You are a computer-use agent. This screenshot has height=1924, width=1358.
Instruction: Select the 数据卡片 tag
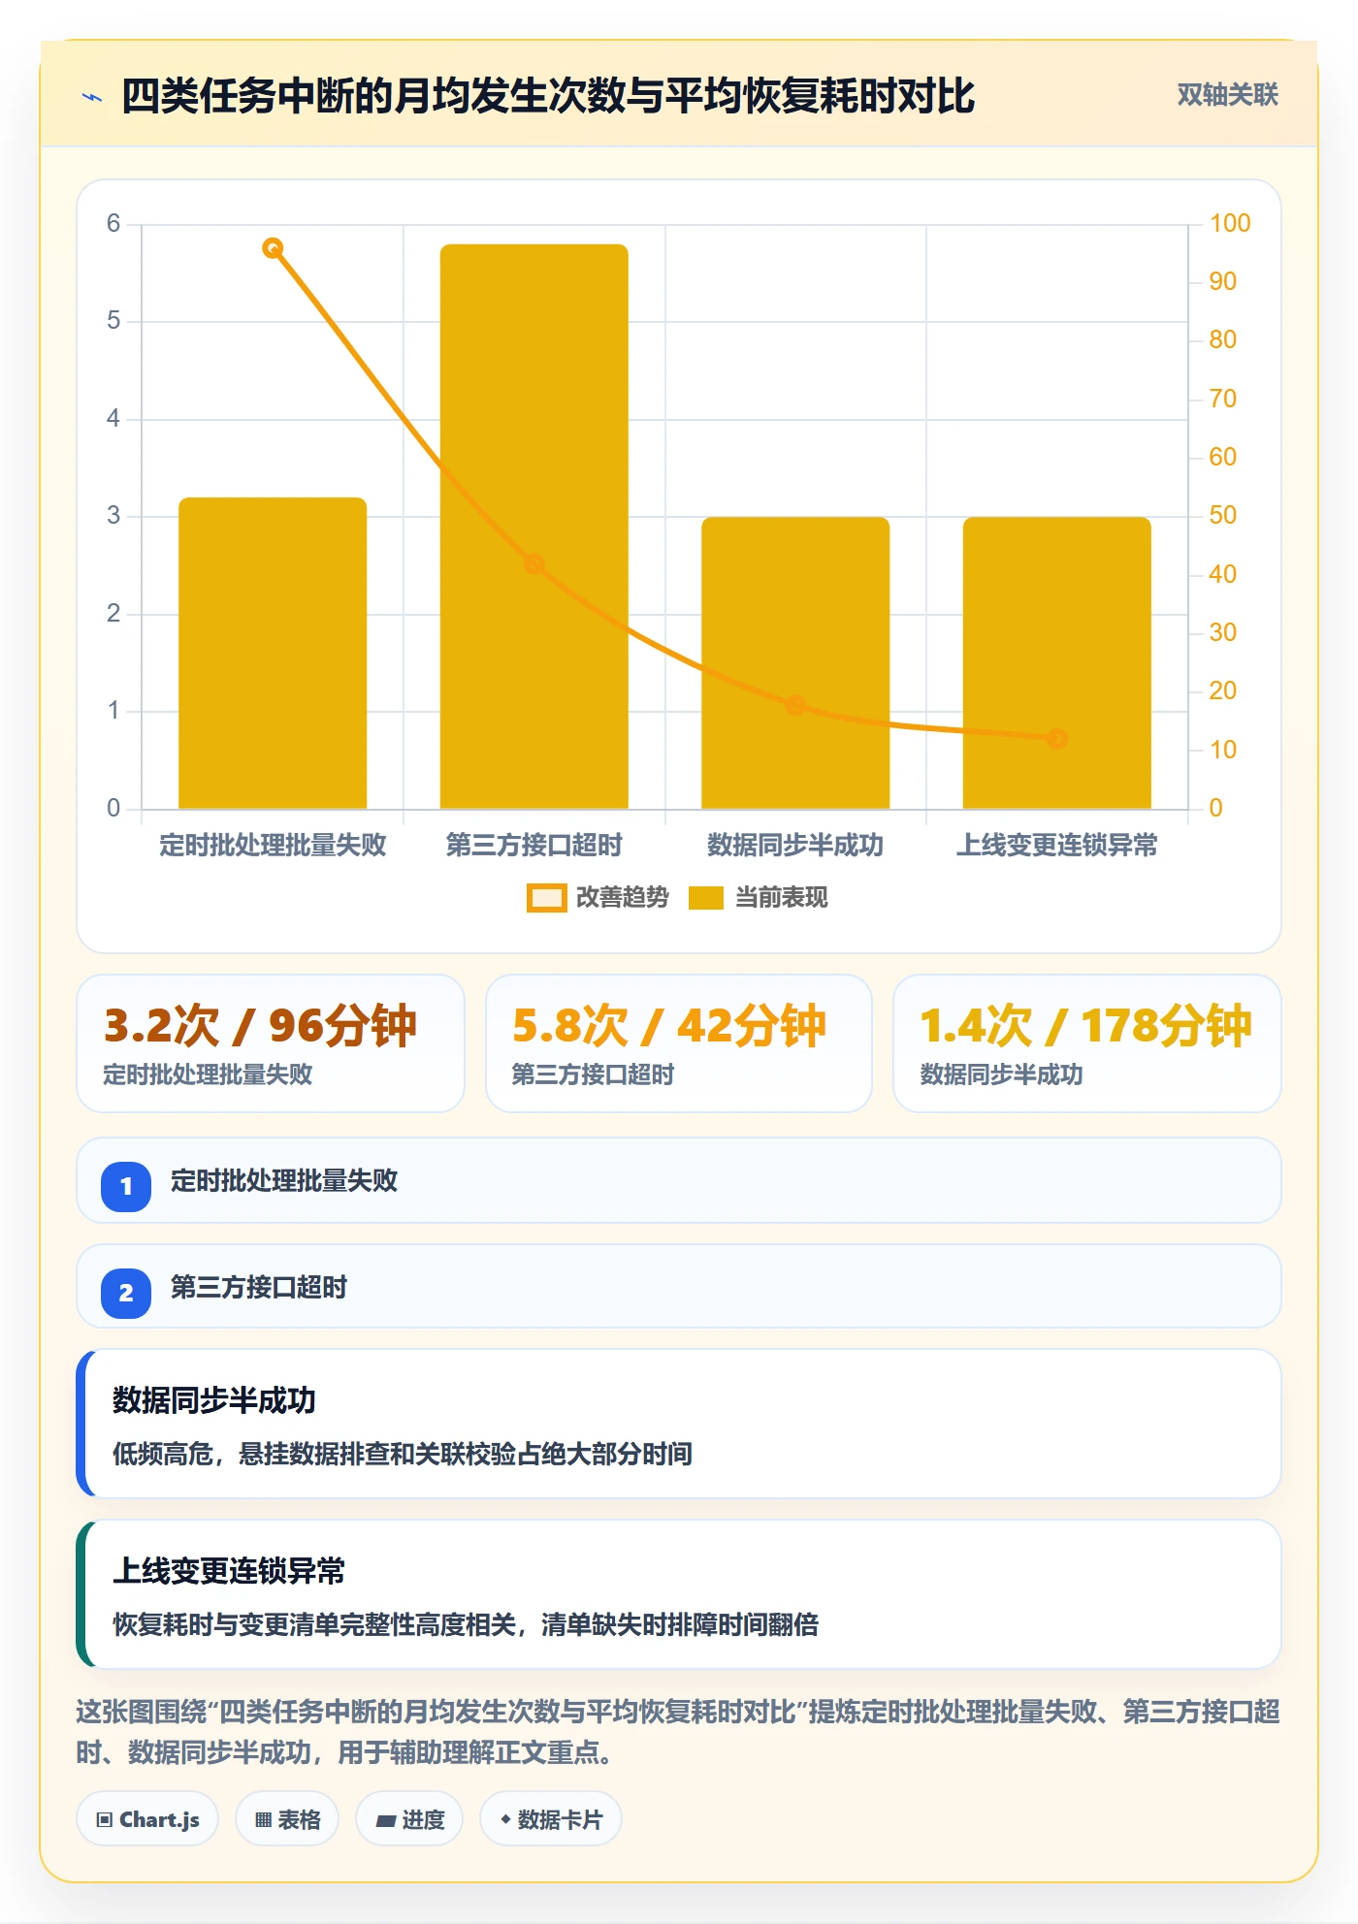(551, 1819)
